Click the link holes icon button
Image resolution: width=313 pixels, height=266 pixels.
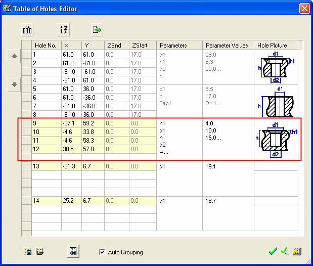(x=73, y=251)
